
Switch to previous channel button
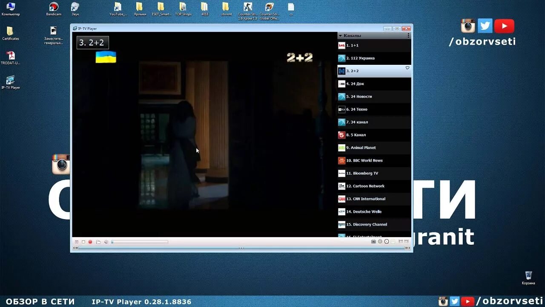click(401, 241)
